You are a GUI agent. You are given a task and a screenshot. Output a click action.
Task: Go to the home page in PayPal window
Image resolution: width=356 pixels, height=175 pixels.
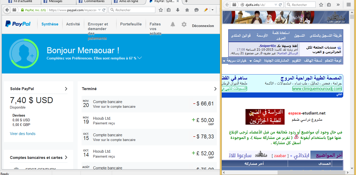187,10
